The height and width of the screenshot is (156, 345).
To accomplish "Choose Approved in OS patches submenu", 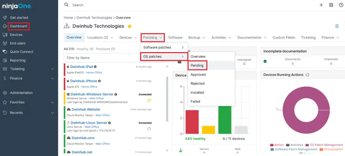I will pos(211,75).
